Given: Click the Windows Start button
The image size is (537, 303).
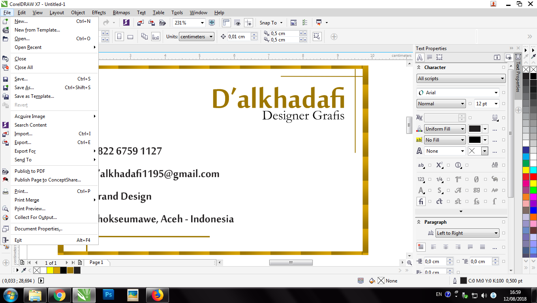Looking at the screenshot, I should 10,295.
